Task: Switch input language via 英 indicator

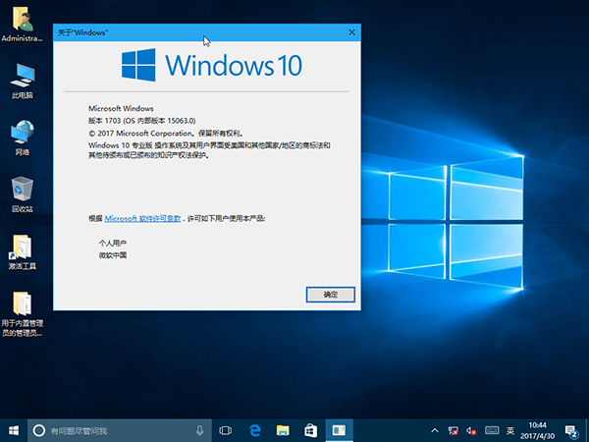Action: (x=510, y=430)
